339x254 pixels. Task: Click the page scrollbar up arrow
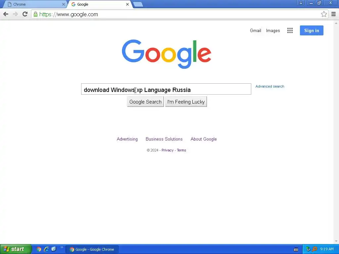point(336,23)
